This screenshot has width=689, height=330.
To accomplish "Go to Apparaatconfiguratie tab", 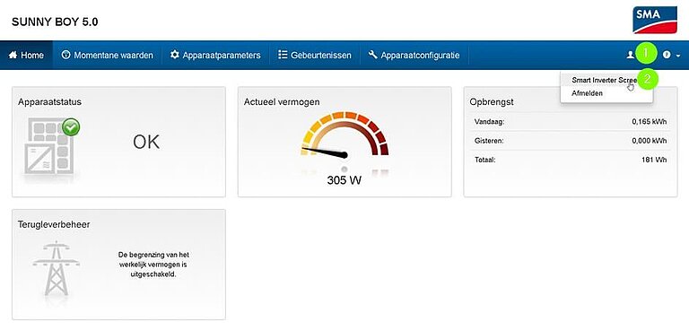I will coord(414,56).
